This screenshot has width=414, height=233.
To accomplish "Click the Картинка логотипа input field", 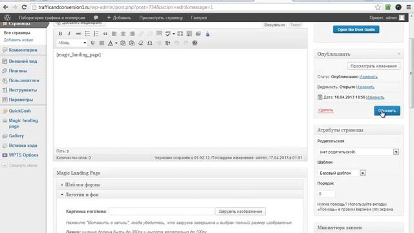I will click(161, 212).
